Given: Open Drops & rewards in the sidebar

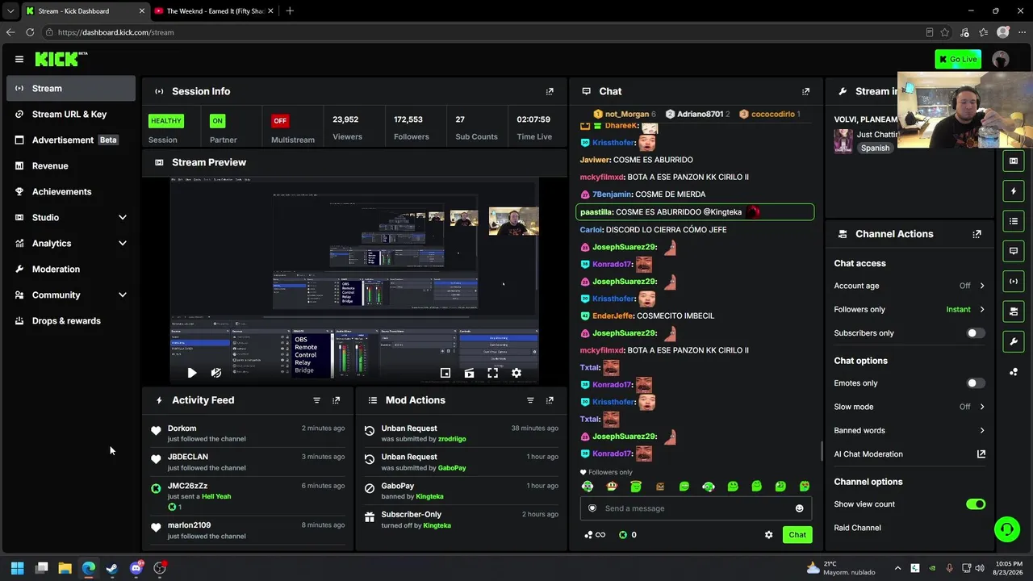Looking at the screenshot, I should [71, 321].
